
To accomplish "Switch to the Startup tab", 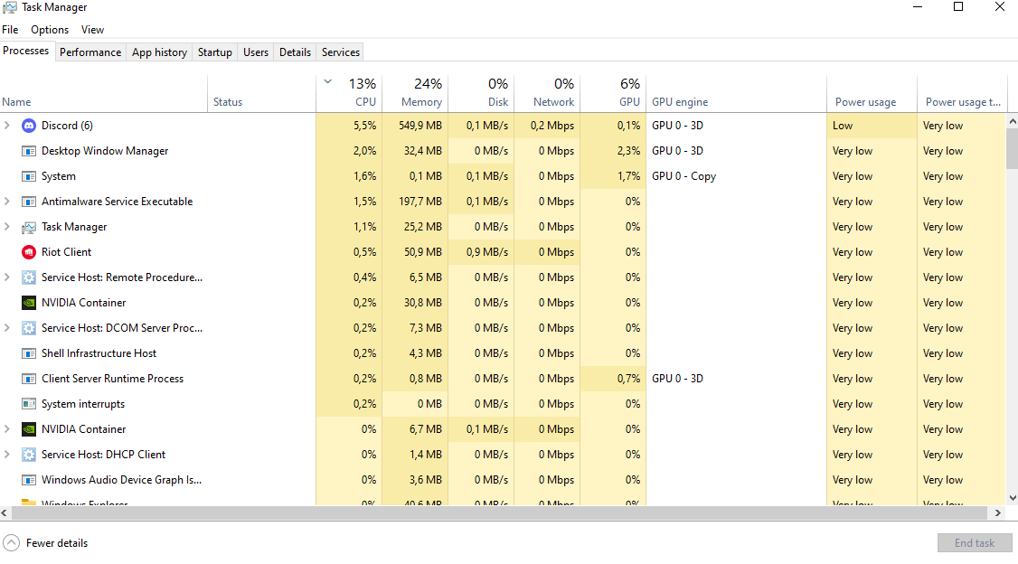I will 215,52.
